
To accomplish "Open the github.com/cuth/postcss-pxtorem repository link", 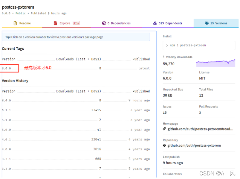I will (x=194, y=145).
